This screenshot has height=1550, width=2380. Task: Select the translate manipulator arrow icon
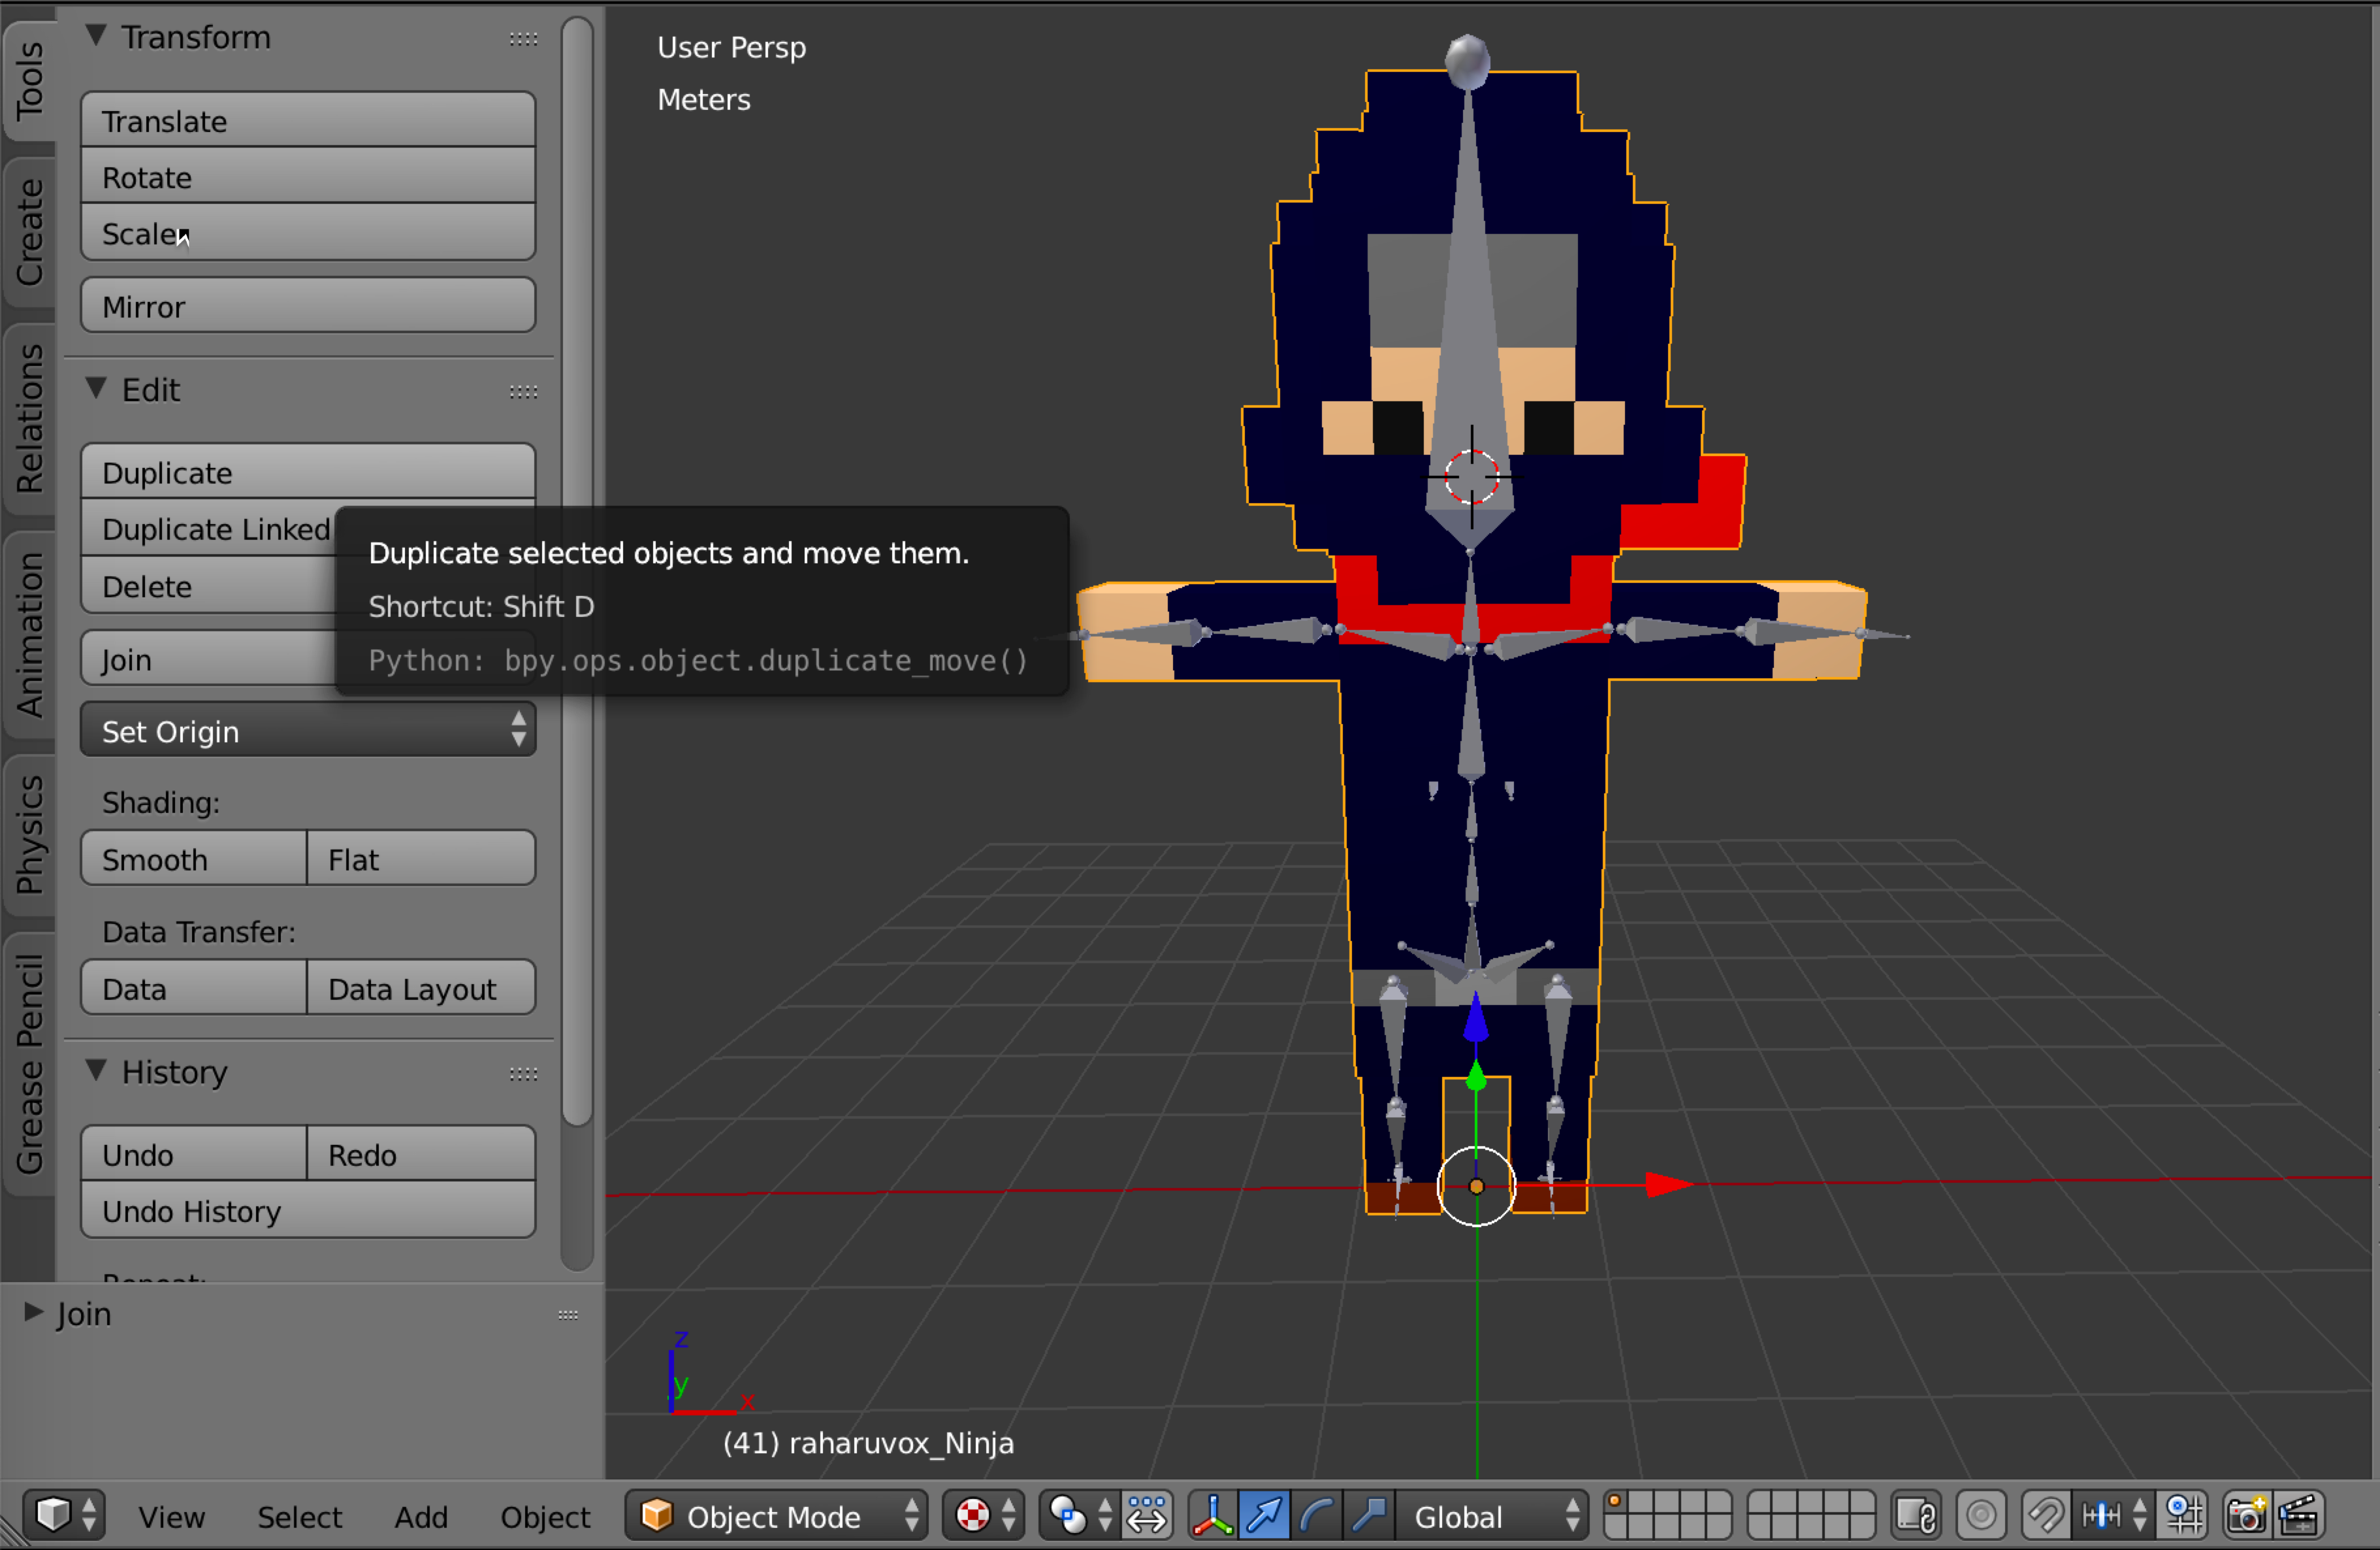(1264, 1516)
